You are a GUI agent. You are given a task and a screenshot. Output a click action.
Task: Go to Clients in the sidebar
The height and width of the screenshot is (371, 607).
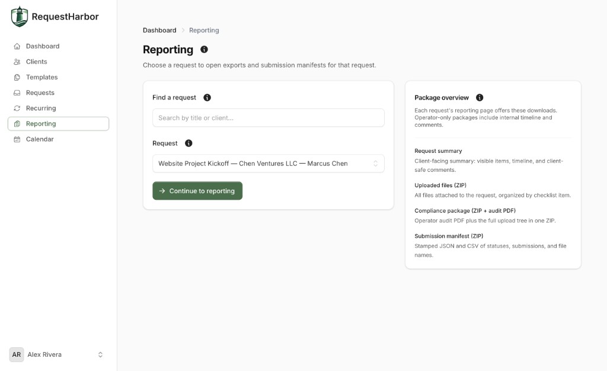[x=58, y=62]
